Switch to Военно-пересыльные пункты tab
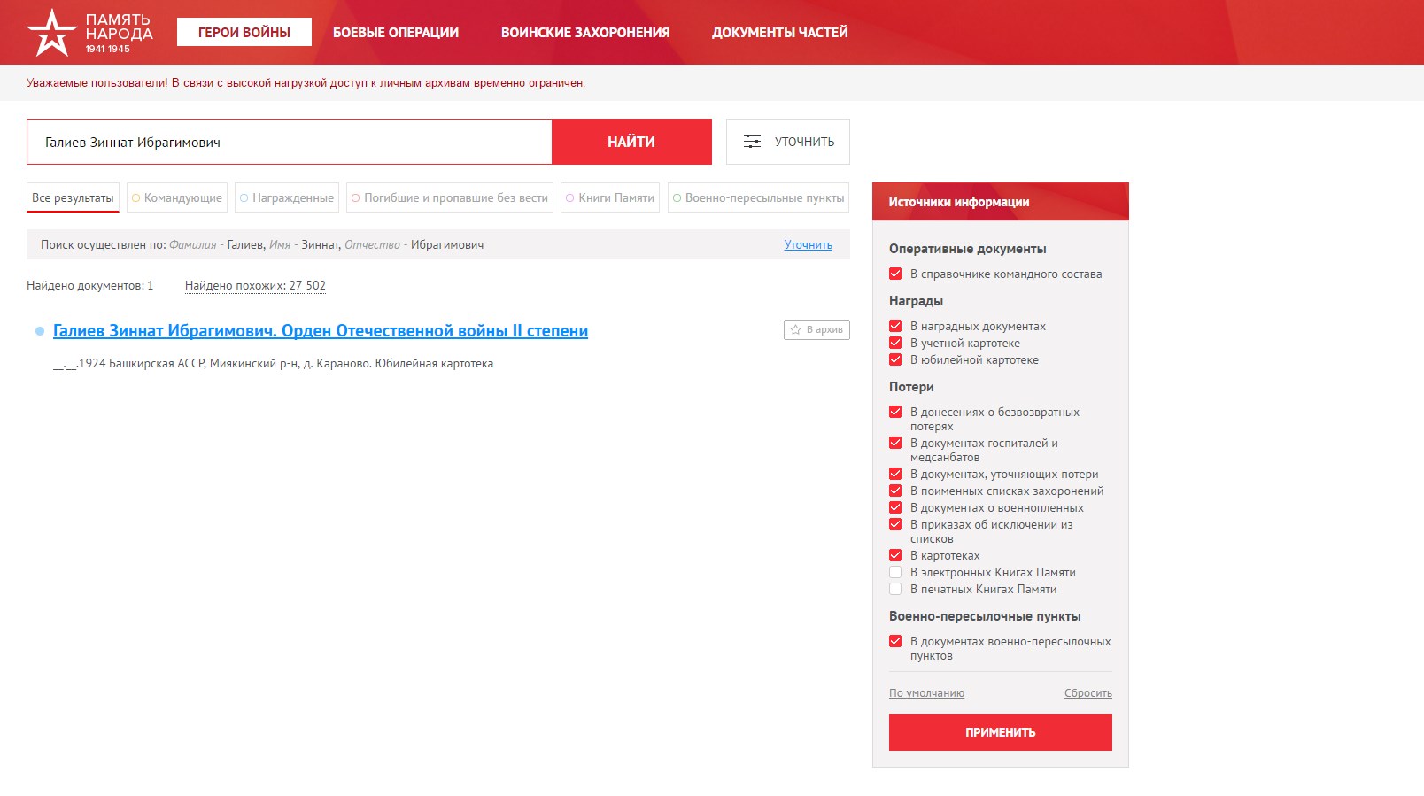 point(758,197)
